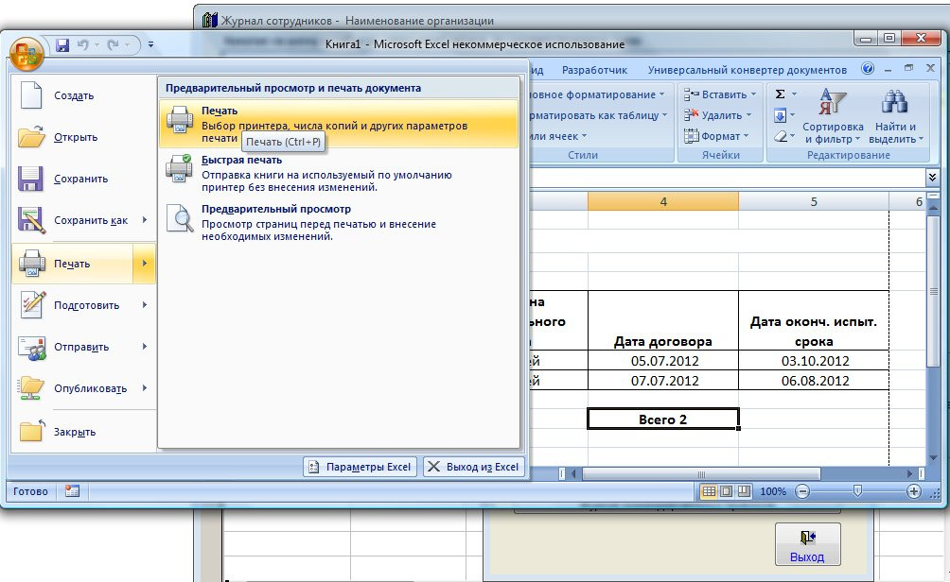
Task: Open Сортировка и фильтр dropdown
Action: pyautogui.click(x=833, y=118)
